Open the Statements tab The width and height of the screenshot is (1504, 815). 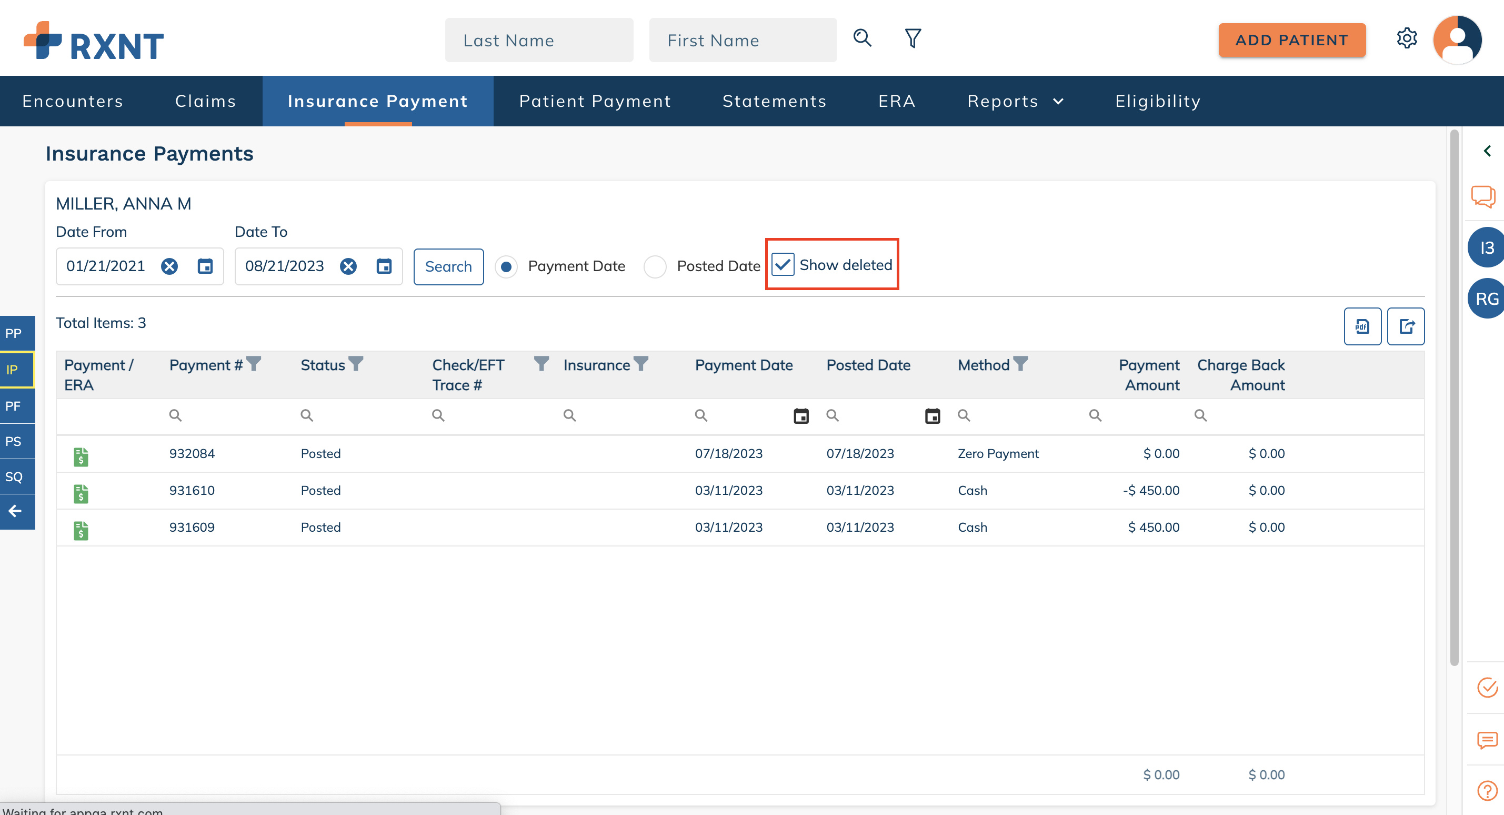(774, 101)
